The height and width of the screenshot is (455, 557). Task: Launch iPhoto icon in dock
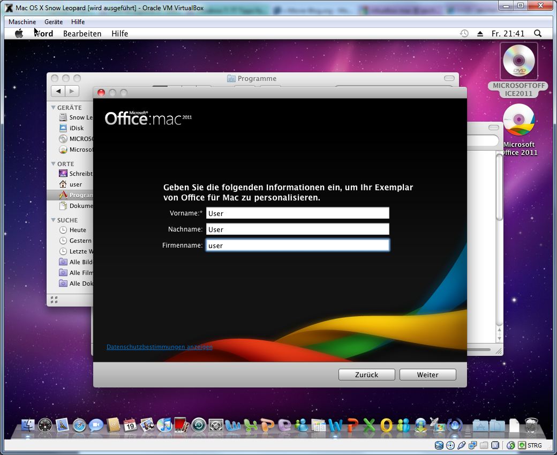coord(147,425)
